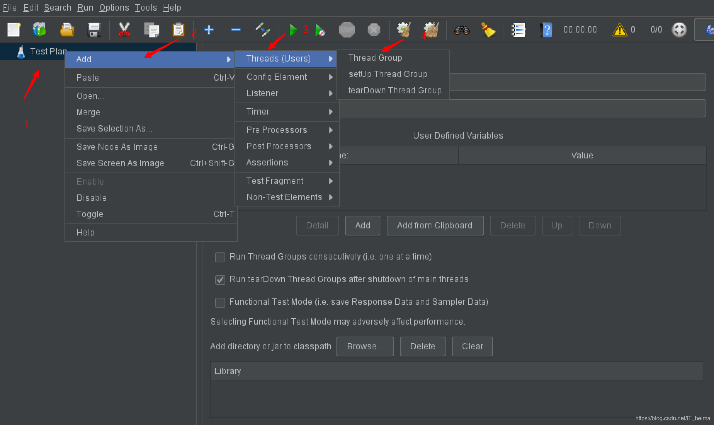The height and width of the screenshot is (425, 714).
Task: Click the binoculars Search icon
Action: point(461,30)
